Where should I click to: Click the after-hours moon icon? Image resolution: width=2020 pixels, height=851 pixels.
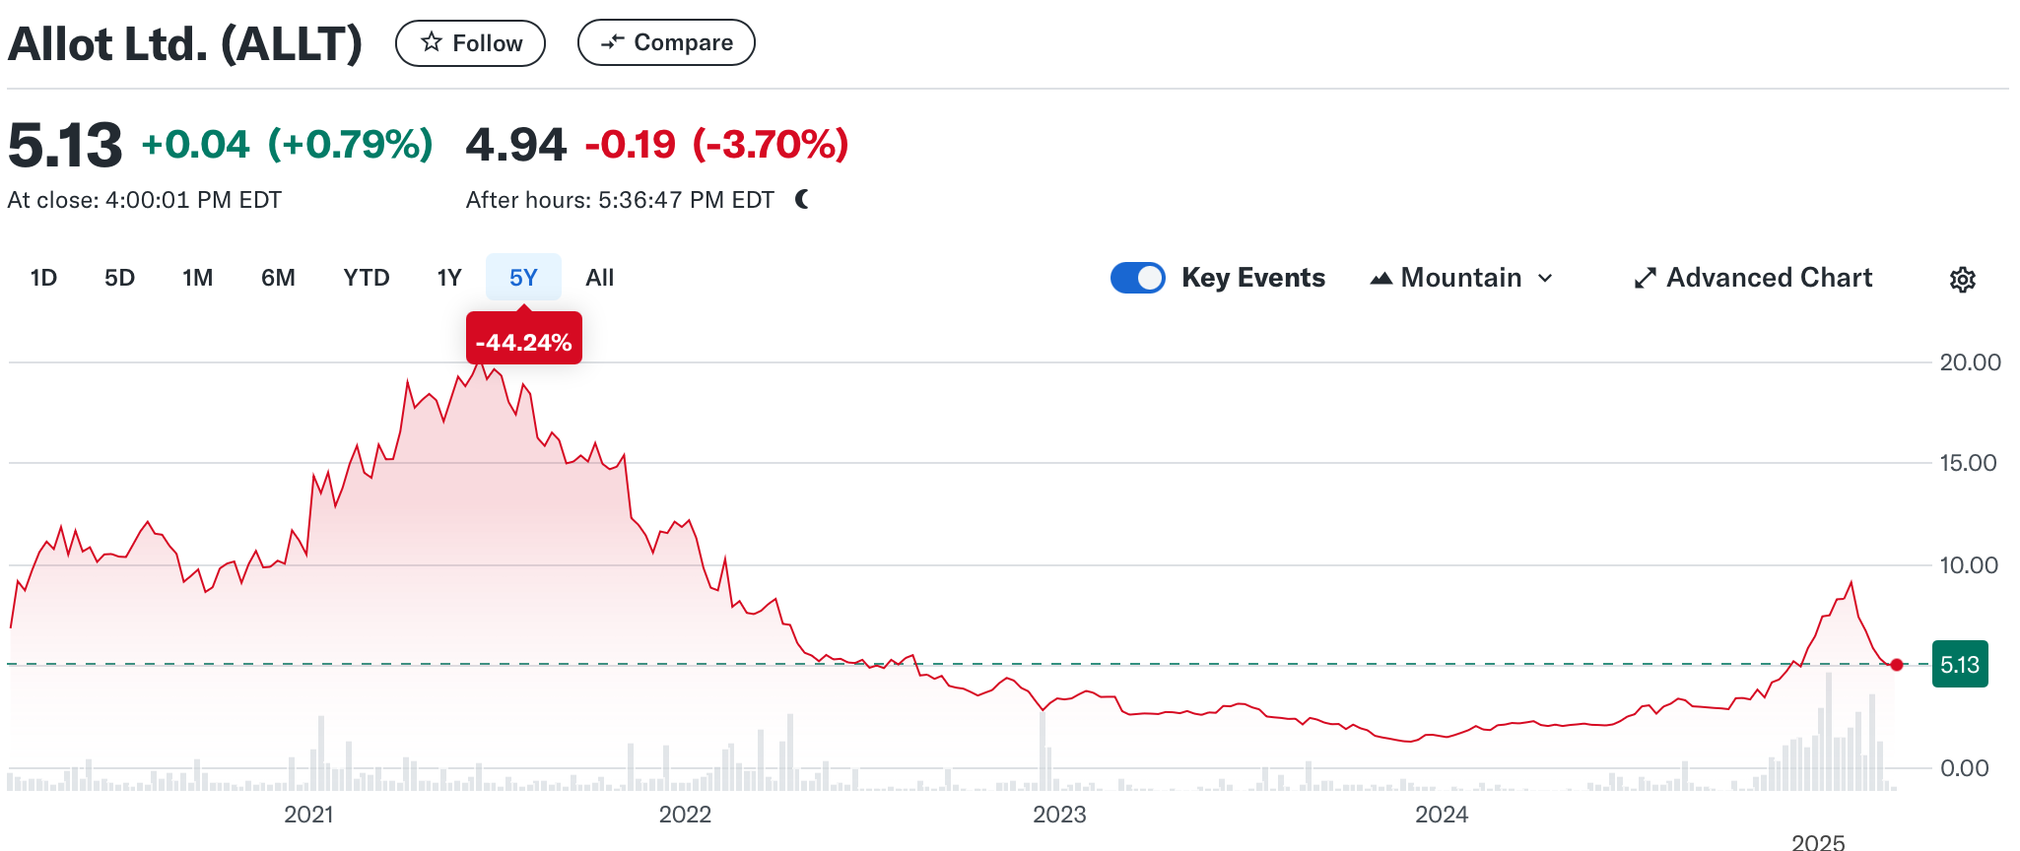(x=802, y=200)
